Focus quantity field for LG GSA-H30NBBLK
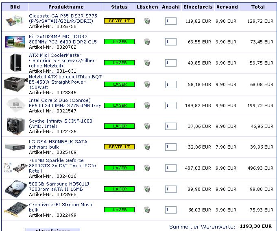This screenshot has height=231, width=277. coord(171,147)
